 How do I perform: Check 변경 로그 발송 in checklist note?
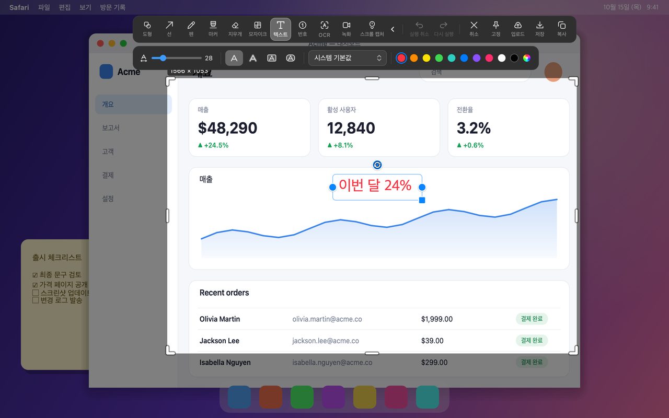tap(36, 300)
